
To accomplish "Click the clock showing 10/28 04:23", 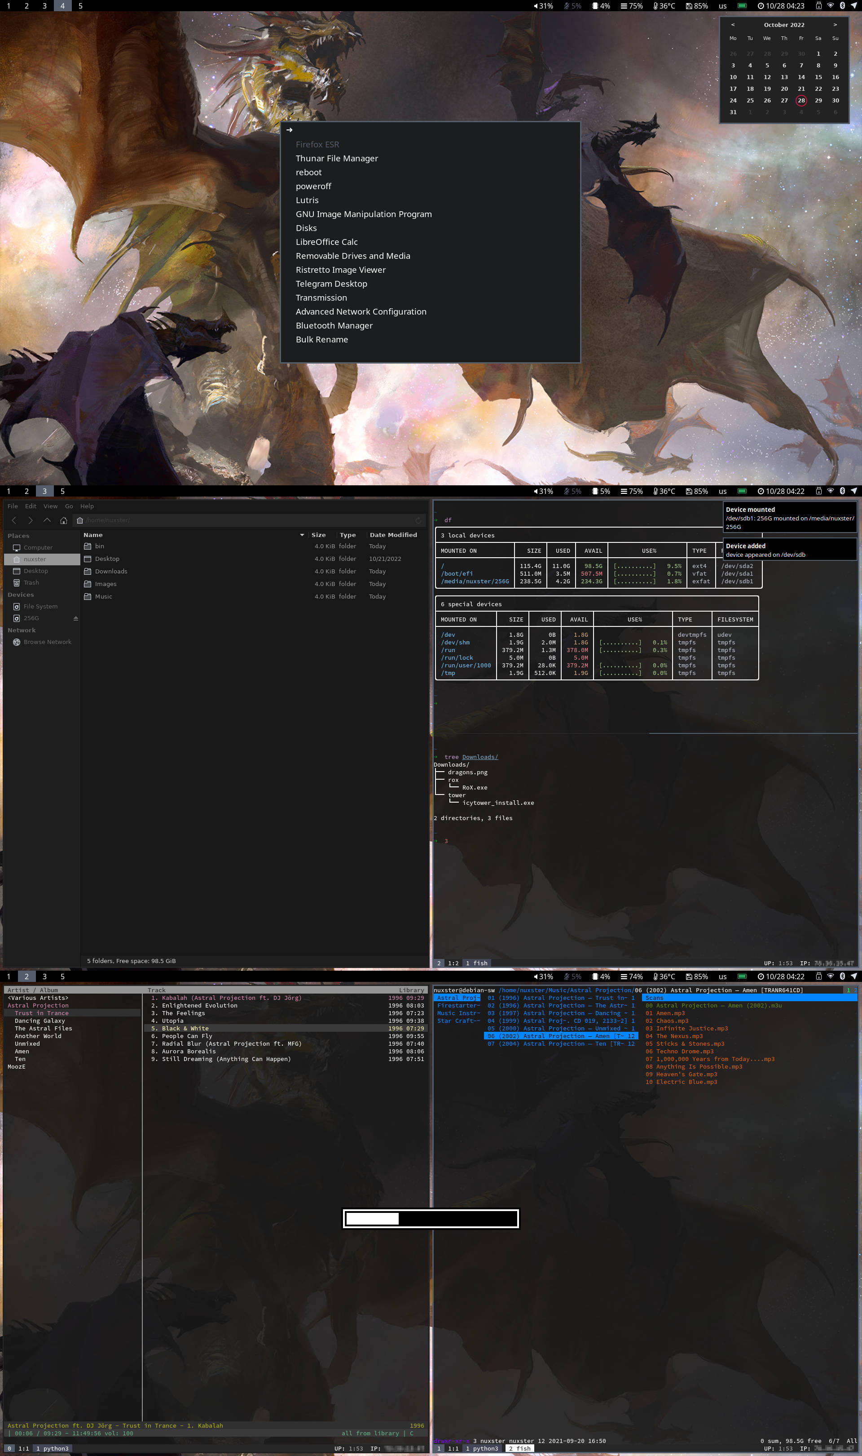I will tap(781, 6).
